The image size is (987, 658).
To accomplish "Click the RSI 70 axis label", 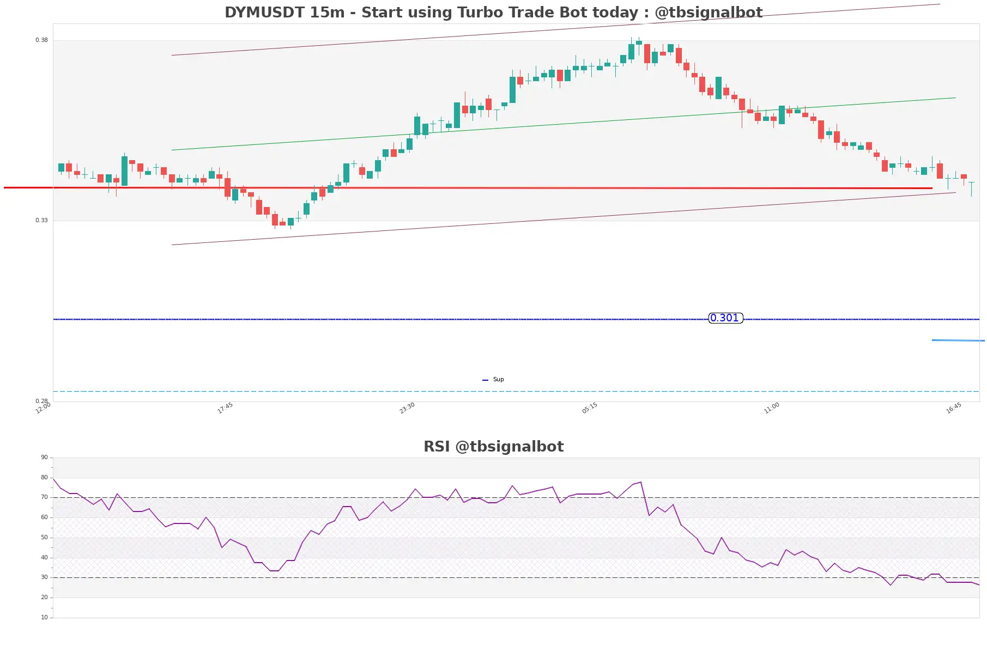I will (44, 497).
